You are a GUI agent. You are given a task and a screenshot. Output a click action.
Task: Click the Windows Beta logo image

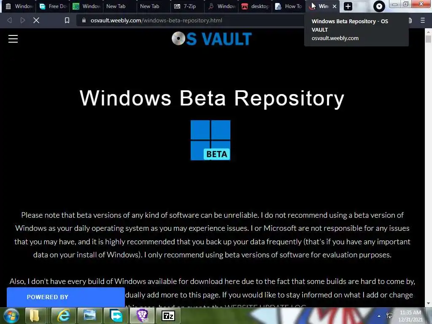tap(211, 140)
